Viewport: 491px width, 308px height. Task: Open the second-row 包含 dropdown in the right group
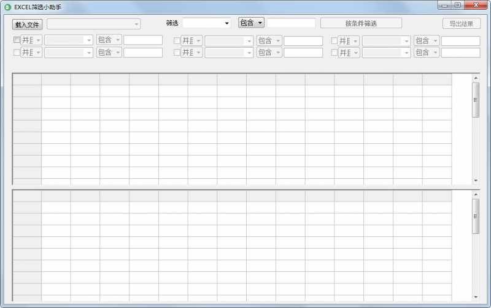[426, 53]
